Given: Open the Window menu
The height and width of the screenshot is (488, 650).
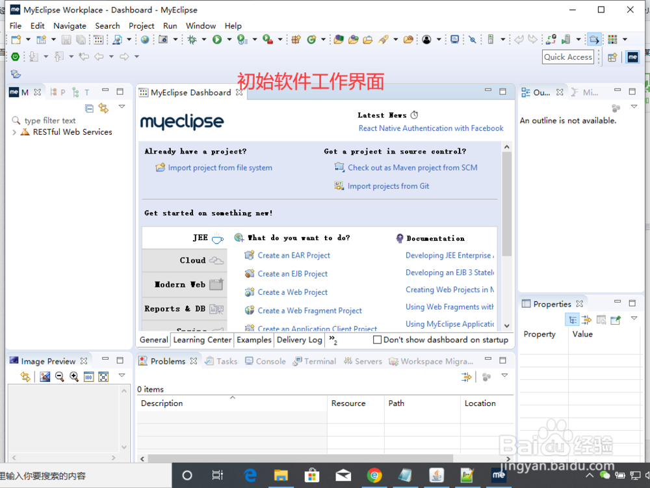Looking at the screenshot, I should coord(201,26).
